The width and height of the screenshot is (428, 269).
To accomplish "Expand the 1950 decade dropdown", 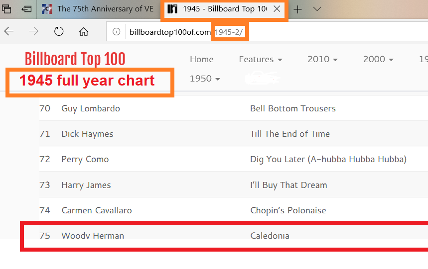I will coord(205,79).
